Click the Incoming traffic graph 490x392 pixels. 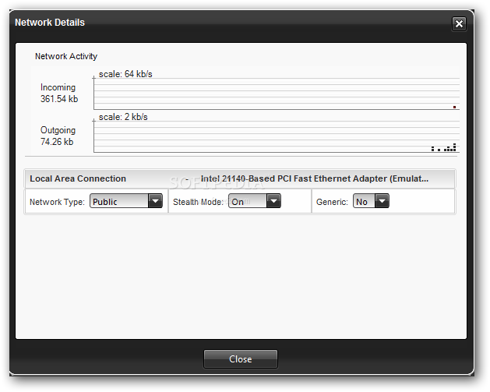pos(277,94)
